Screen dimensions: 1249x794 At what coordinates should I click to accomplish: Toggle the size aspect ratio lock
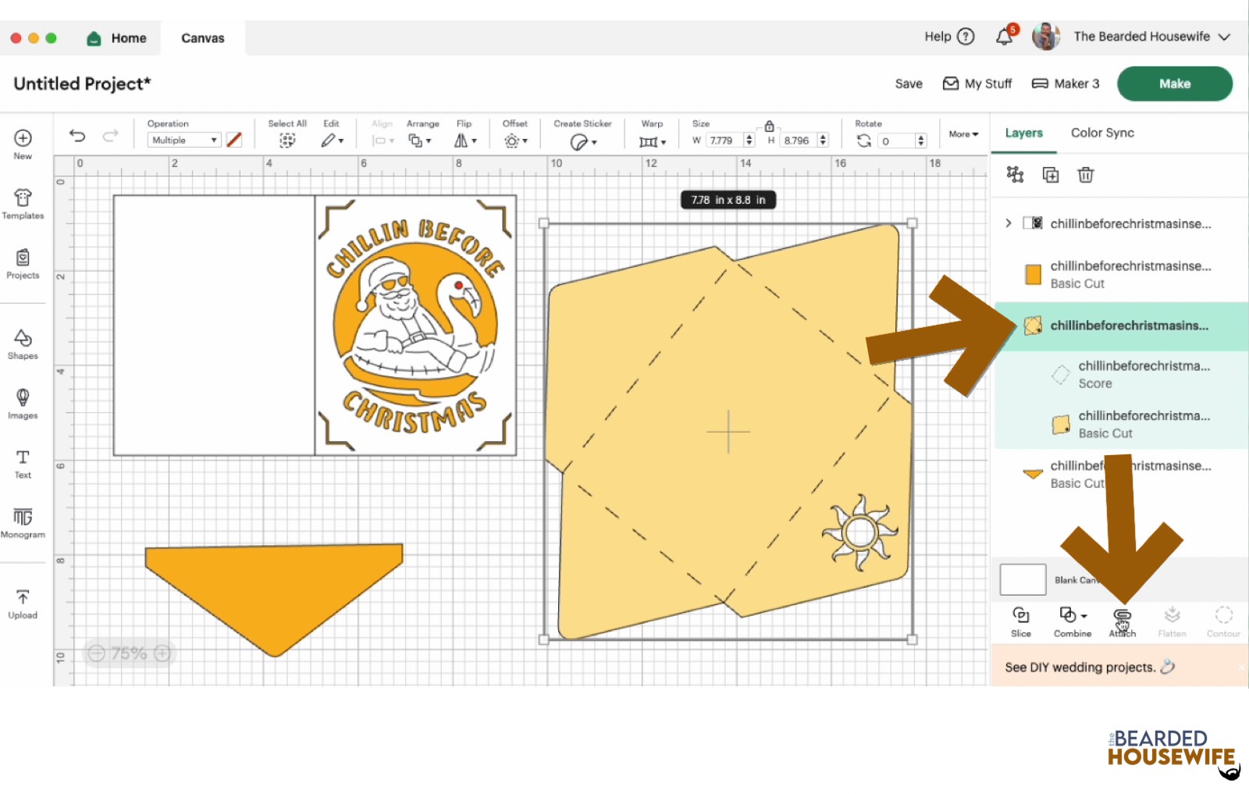point(769,126)
